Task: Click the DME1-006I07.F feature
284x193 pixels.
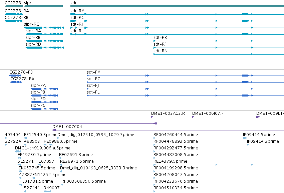Action: (193, 117)
